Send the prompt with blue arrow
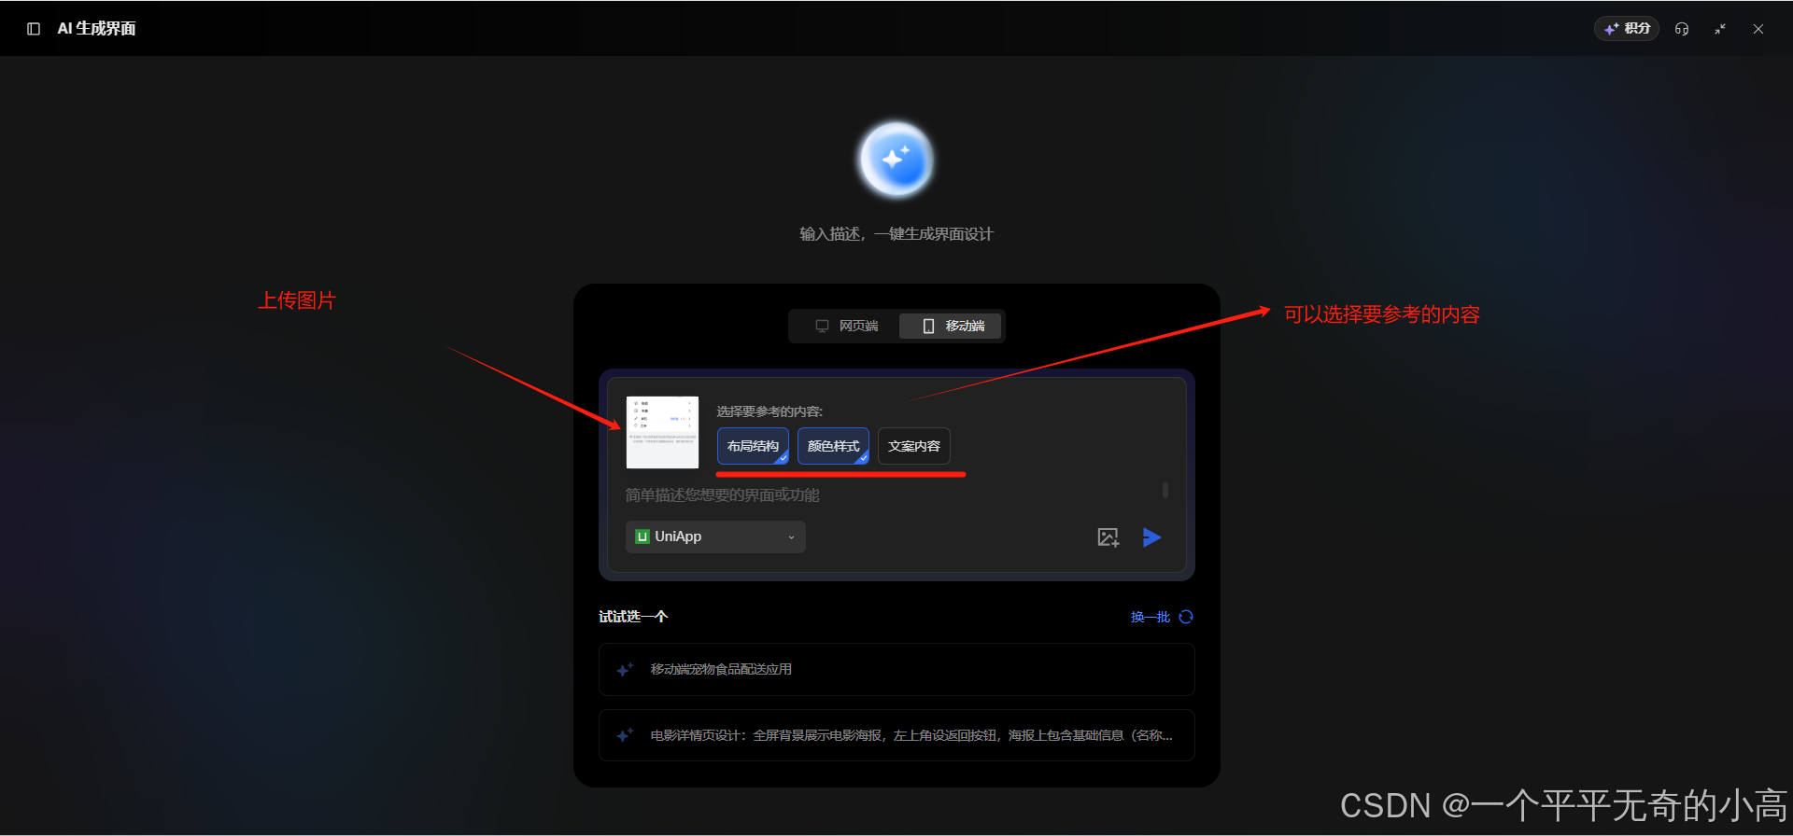This screenshot has width=1793, height=836. (1151, 537)
